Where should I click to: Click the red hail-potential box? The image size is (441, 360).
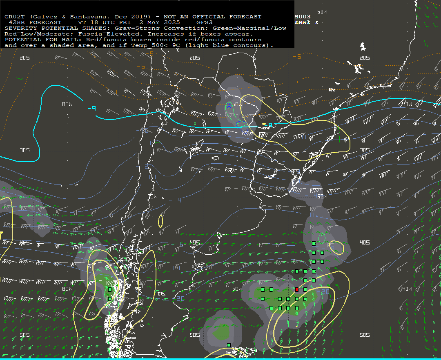(296, 289)
